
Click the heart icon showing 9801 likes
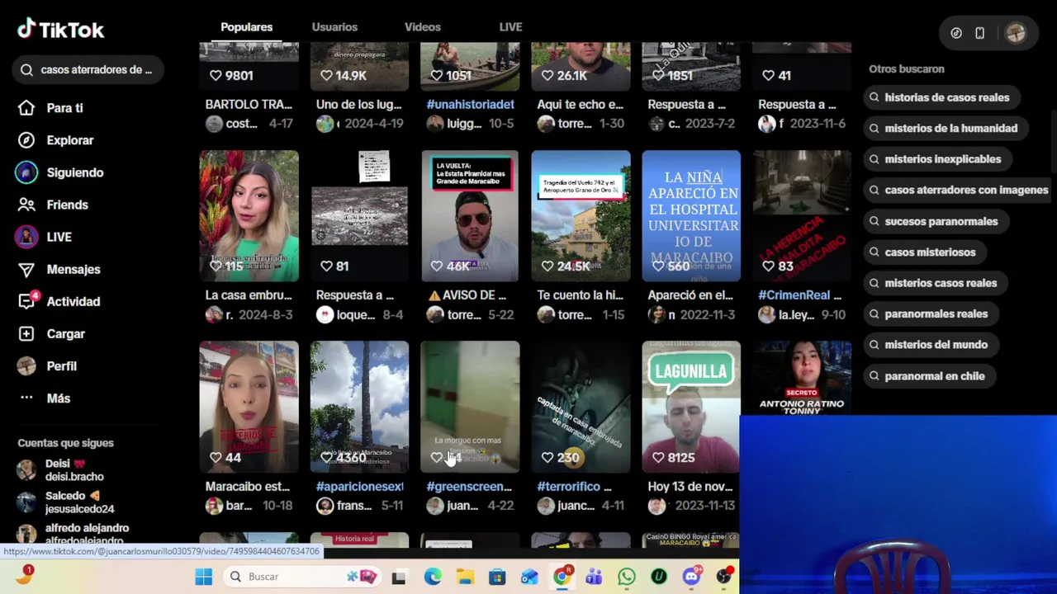pos(216,76)
